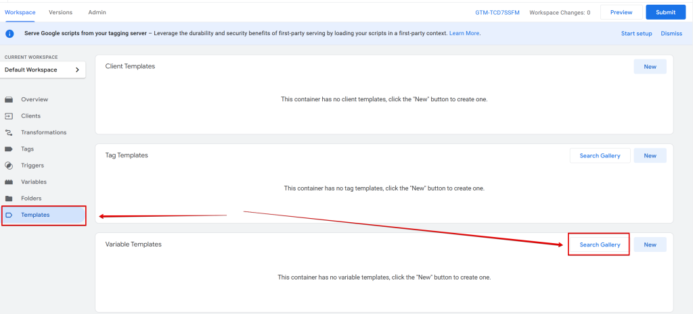693x314 pixels.
Task: Create a New client template
Action: point(650,66)
